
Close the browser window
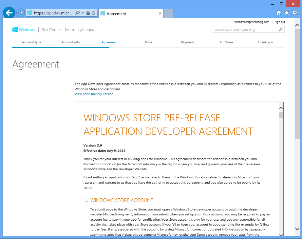(x=293, y=4)
